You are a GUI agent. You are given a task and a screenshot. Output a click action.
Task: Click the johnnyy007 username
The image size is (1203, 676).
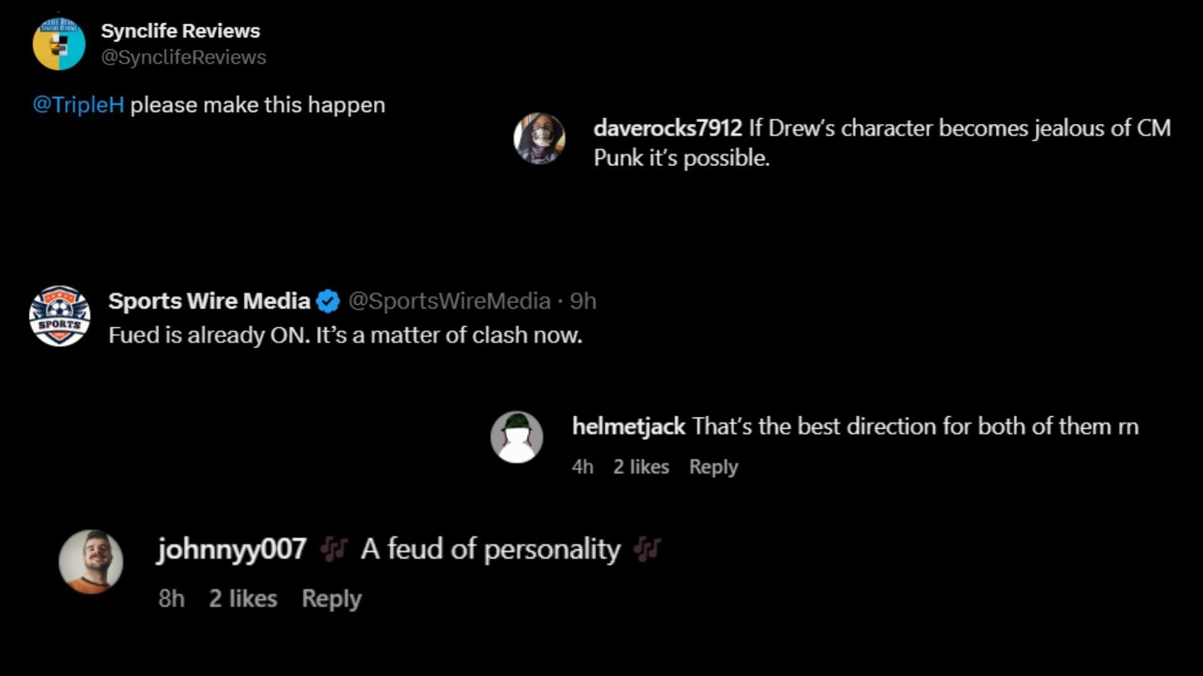[232, 550]
